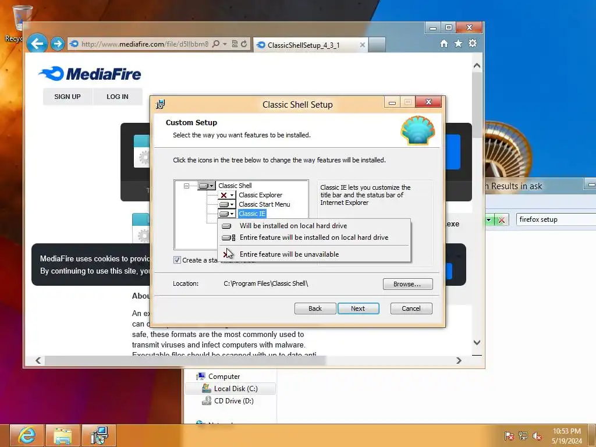
Task: Click the search magnifier in address bar
Action: click(215, 44)
